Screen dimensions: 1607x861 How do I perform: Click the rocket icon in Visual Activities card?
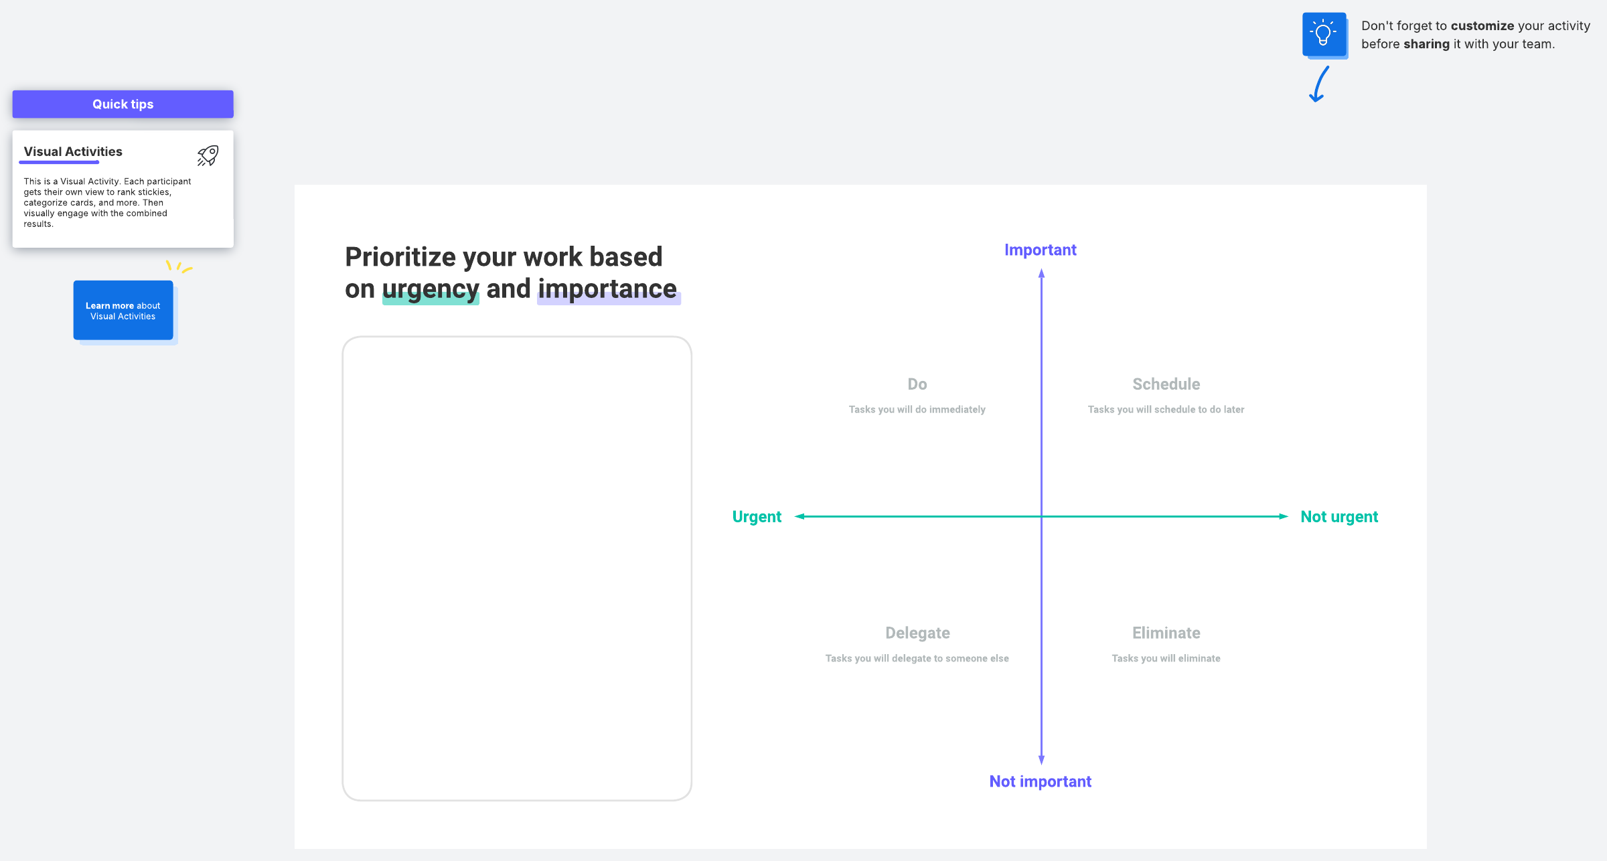(x=208, y=155)
